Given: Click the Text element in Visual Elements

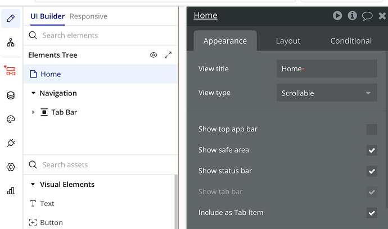Looking at the screenshot, I should [47, 204].
